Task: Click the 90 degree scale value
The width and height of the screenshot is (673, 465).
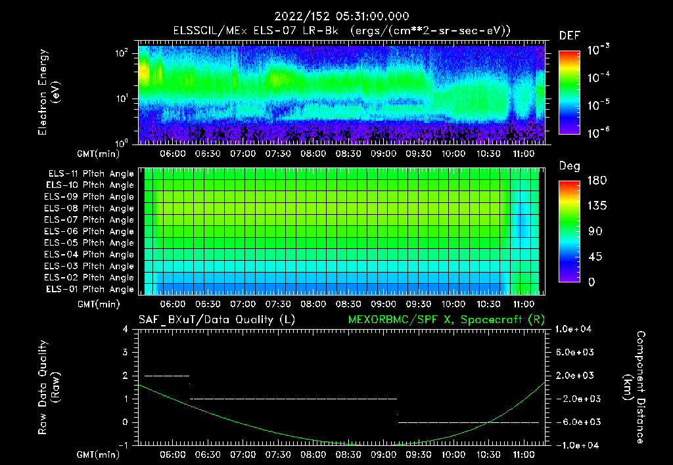Action: click(x=595, y=231)
